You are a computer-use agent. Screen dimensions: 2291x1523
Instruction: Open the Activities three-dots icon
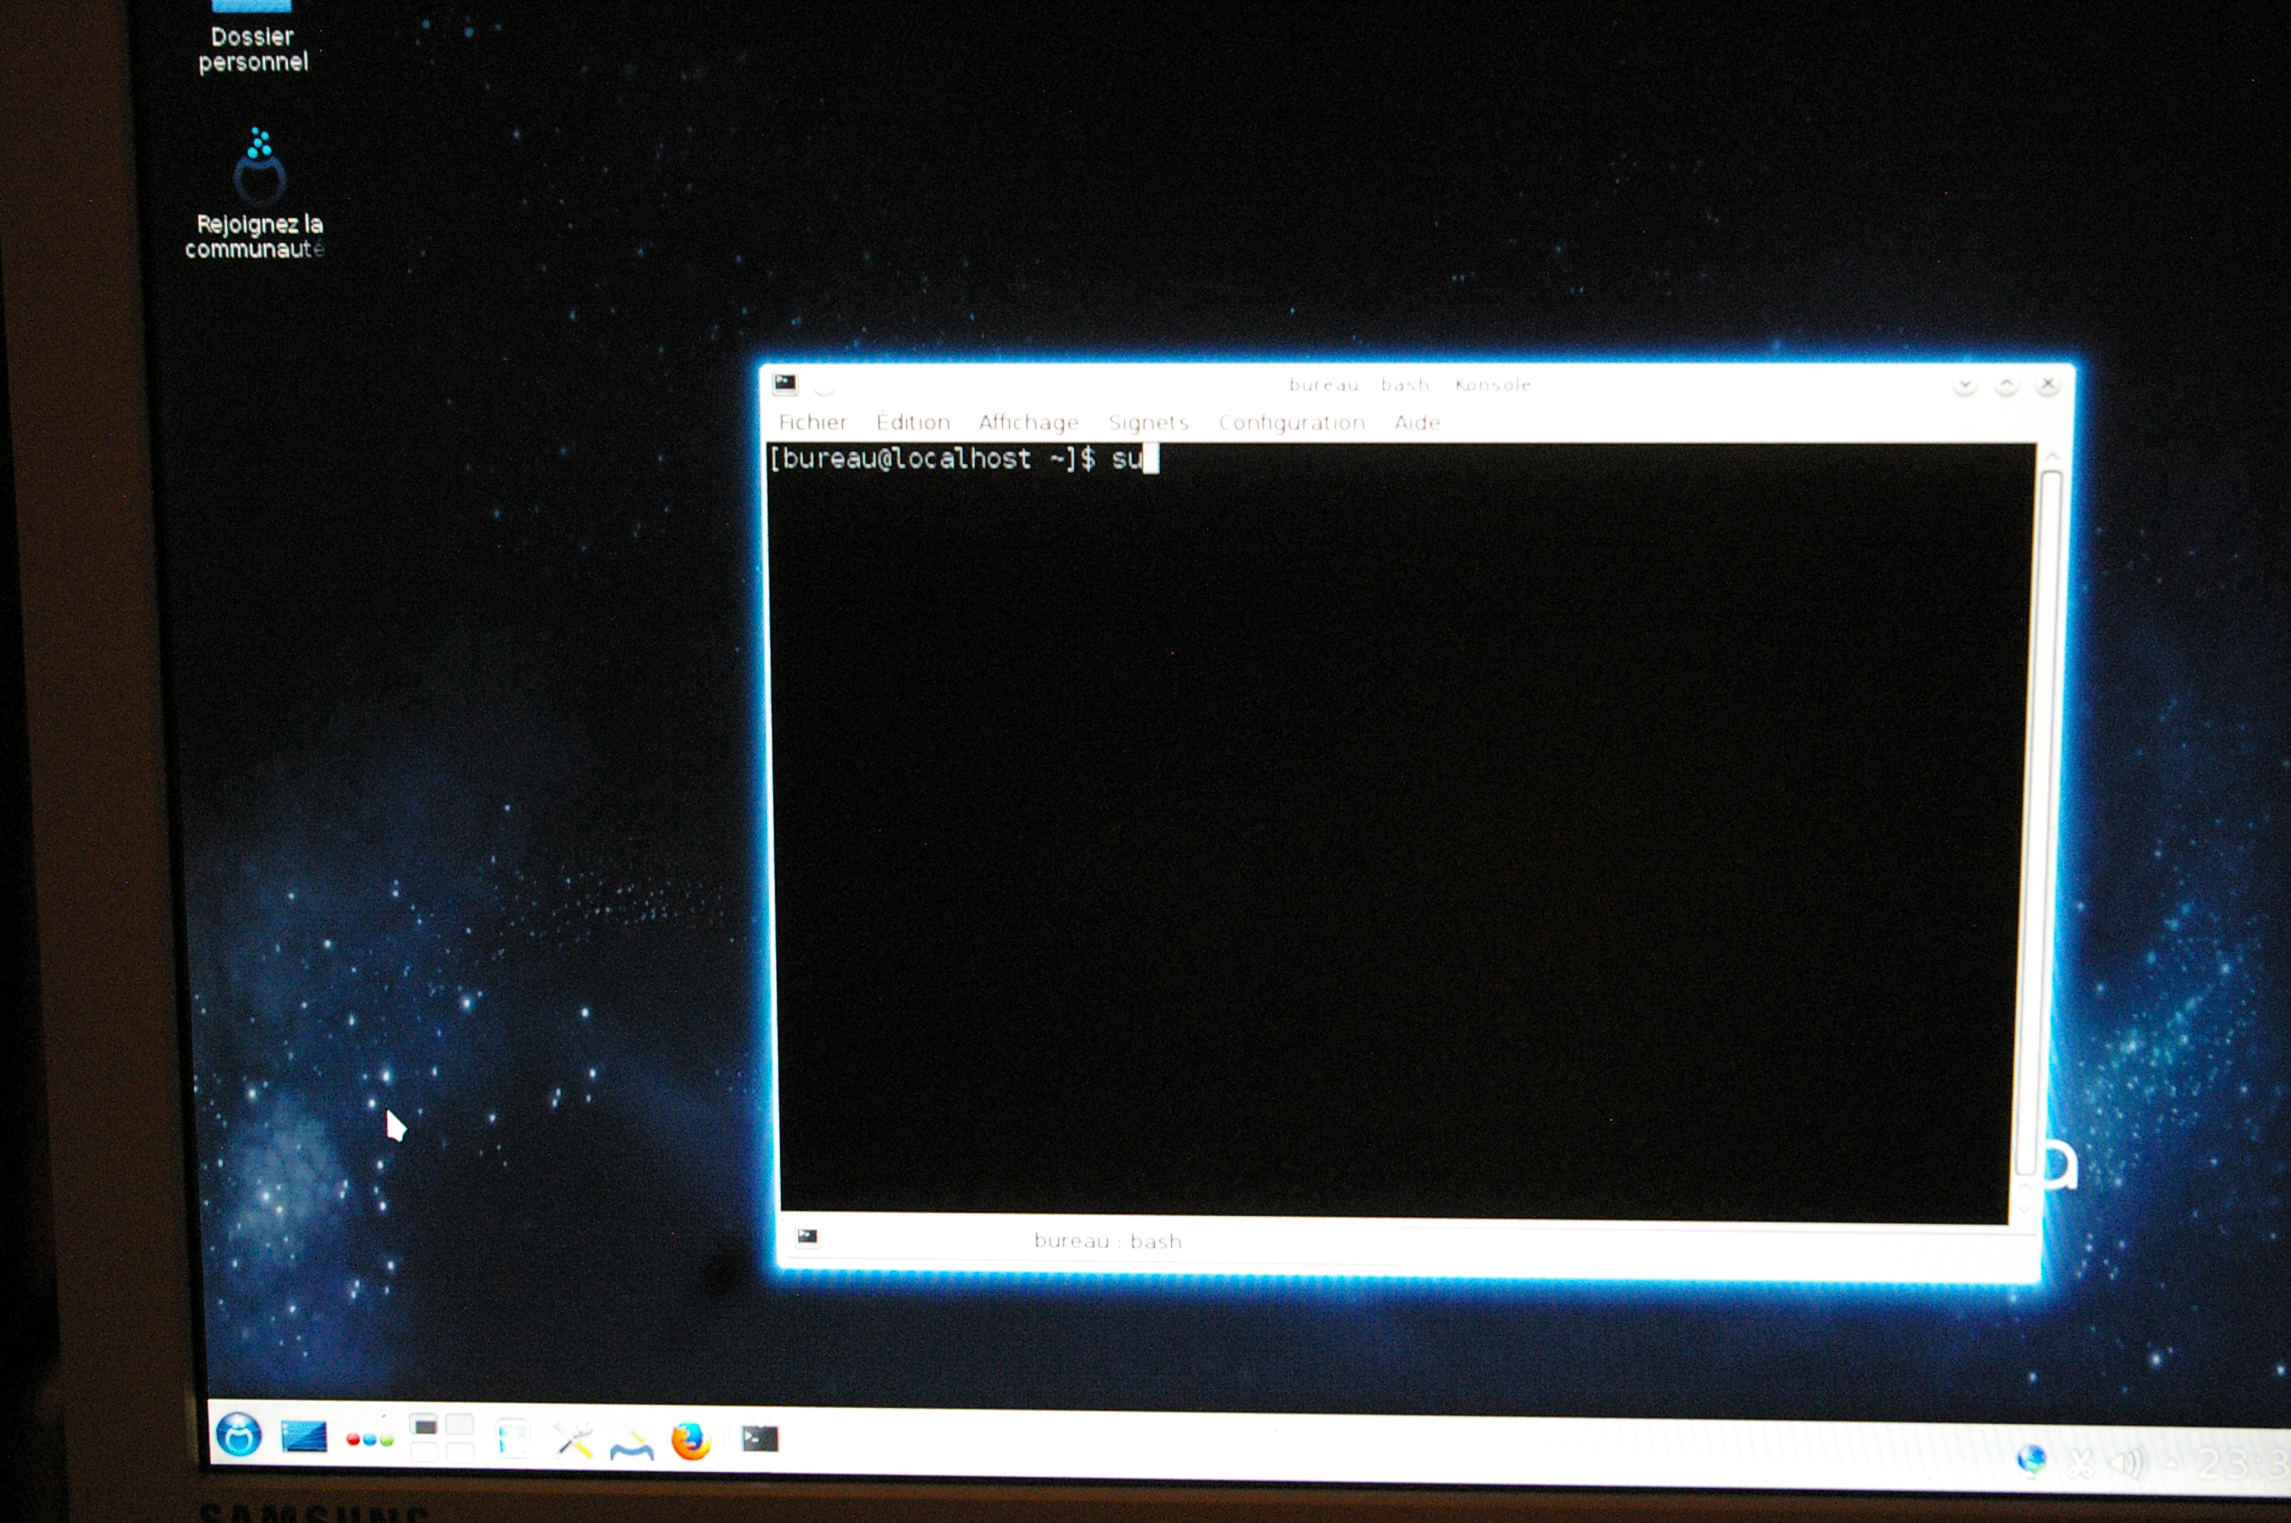369,1438
